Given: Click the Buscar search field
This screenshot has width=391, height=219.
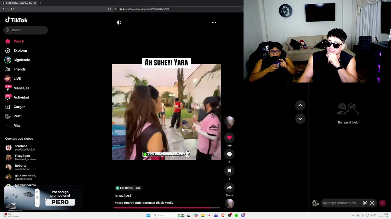Looking at the screenshot, I should [26, 30].
